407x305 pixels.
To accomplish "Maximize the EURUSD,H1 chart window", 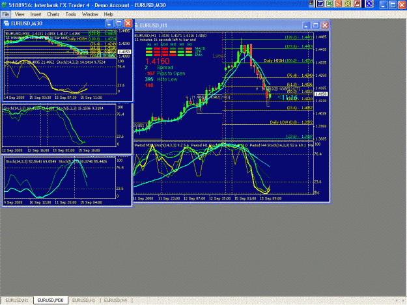I will click(316, 25).
